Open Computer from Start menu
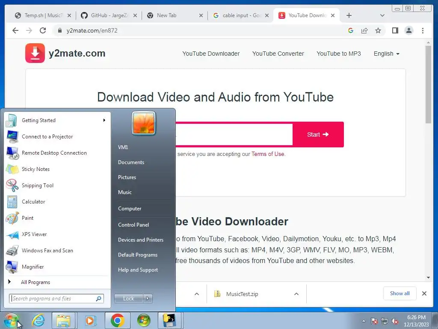Image resolution: width=438 pixels, height=329 pixels. [129, 209]
